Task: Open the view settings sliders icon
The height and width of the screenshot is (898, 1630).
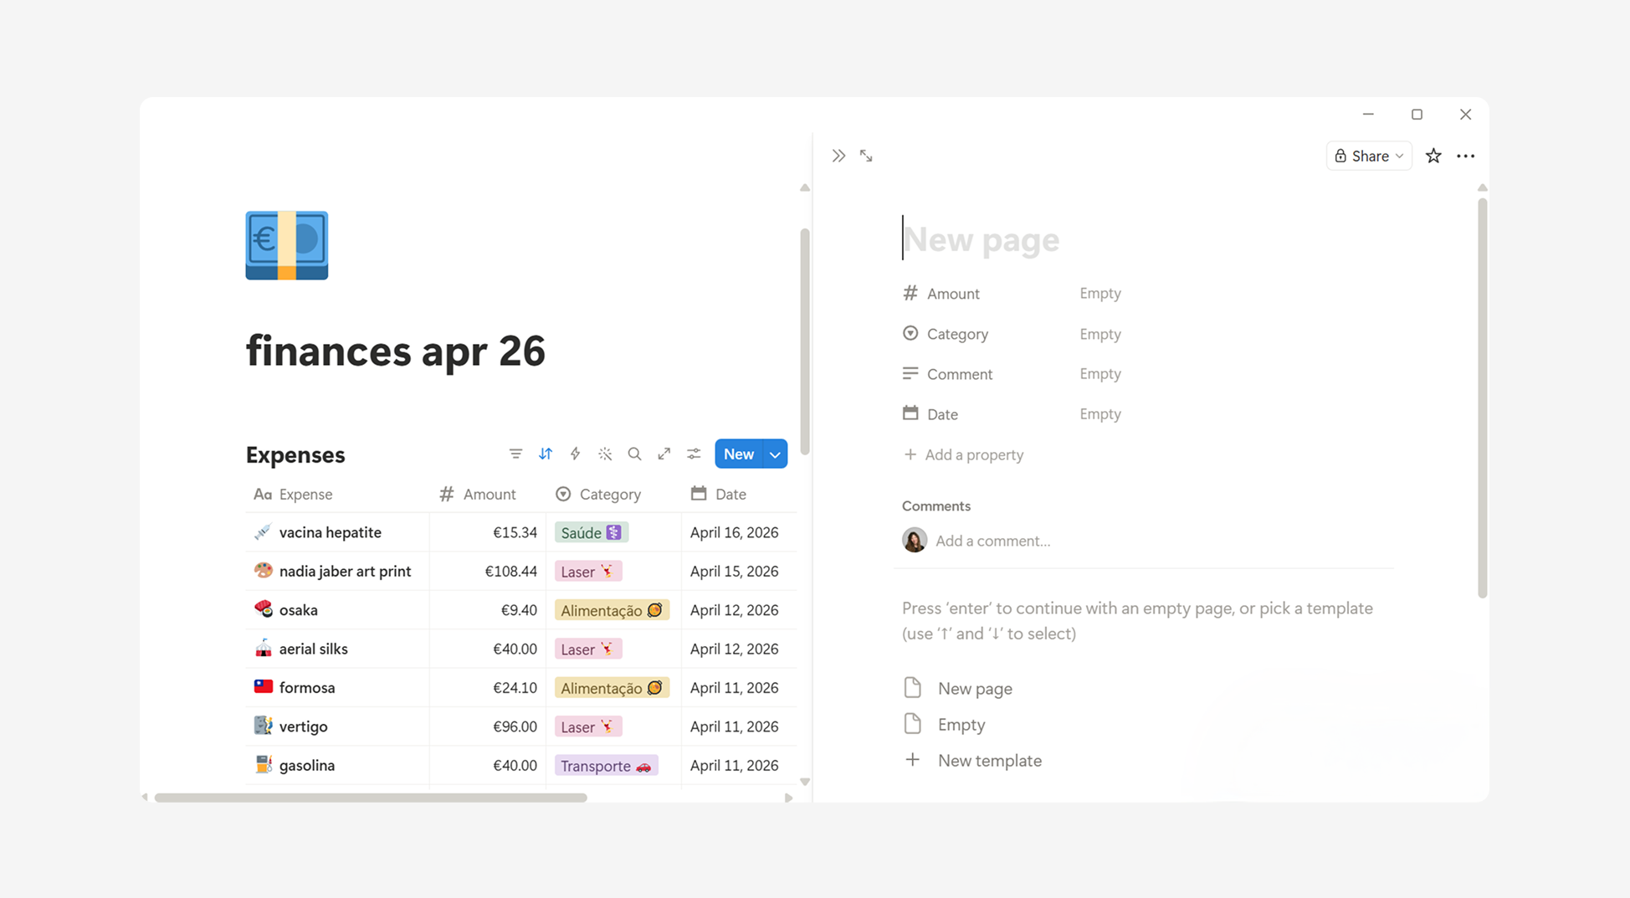Action: tap(694, 454)
